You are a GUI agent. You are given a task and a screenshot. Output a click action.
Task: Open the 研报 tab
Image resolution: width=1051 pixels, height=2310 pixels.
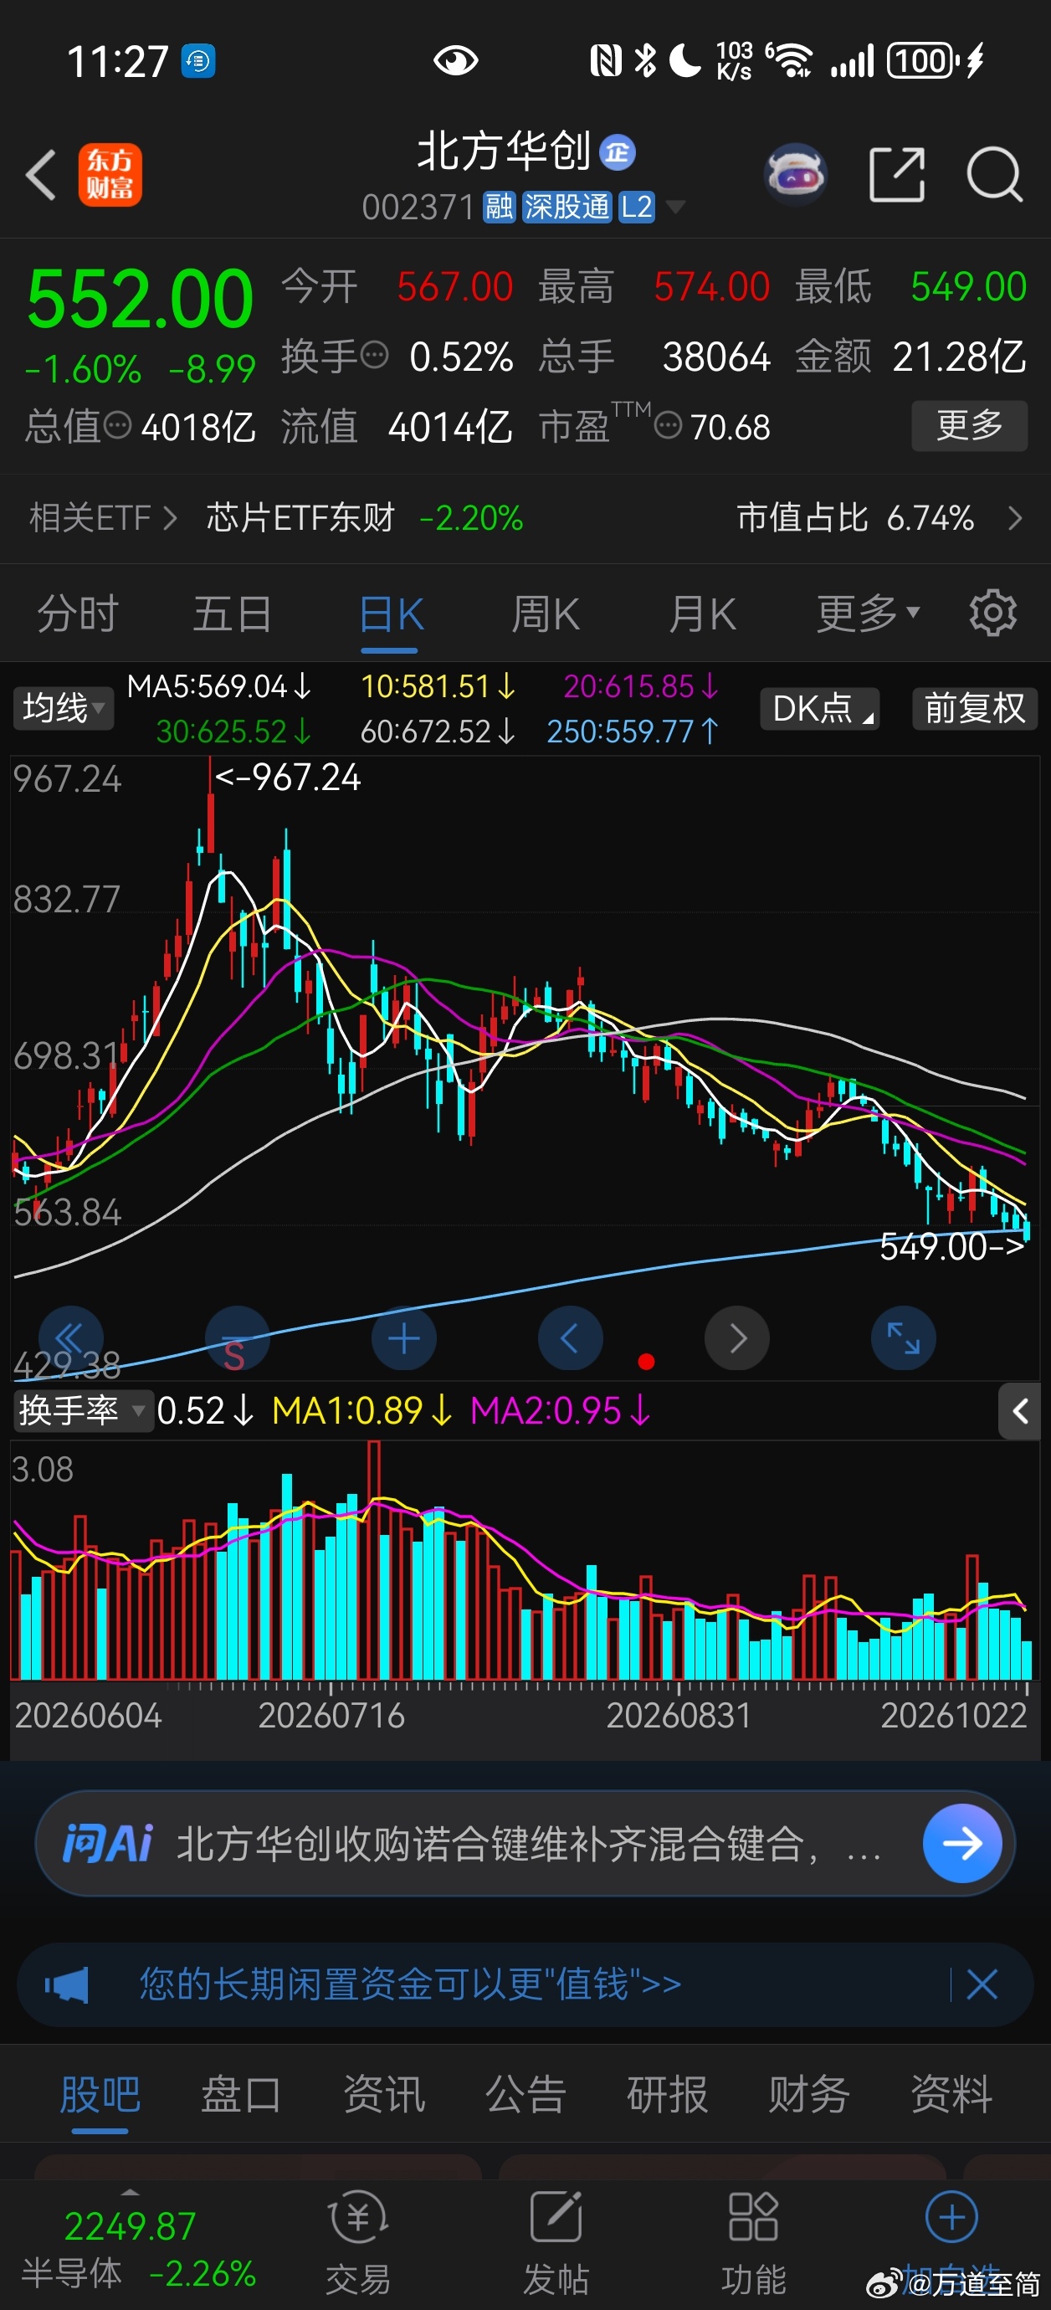(x=667, y=2095)
